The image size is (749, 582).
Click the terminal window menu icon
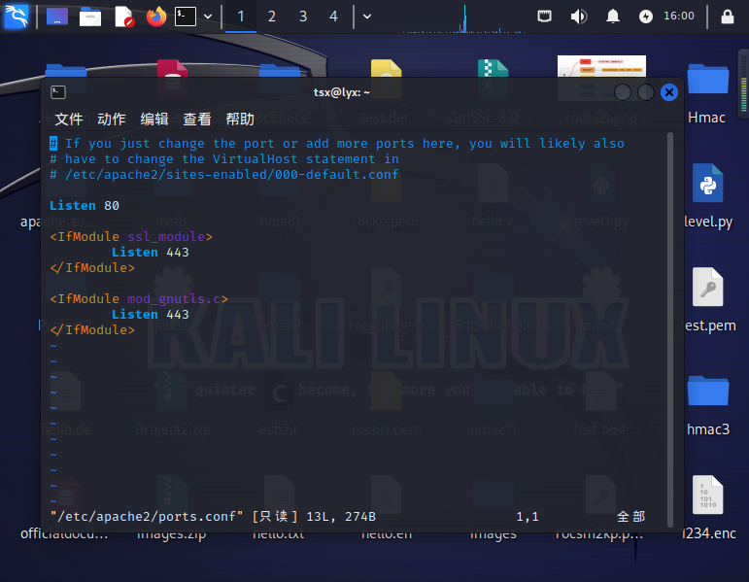pos(58,92)
